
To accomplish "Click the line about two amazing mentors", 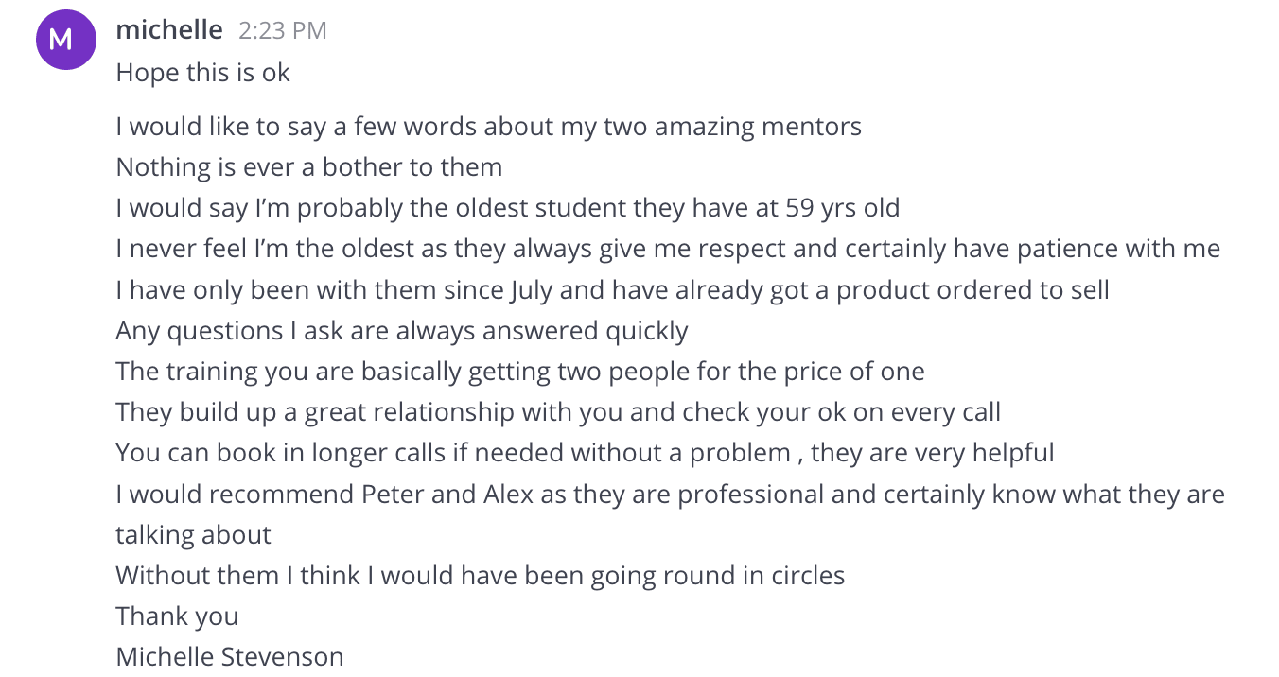I will (x=488, y=126).
